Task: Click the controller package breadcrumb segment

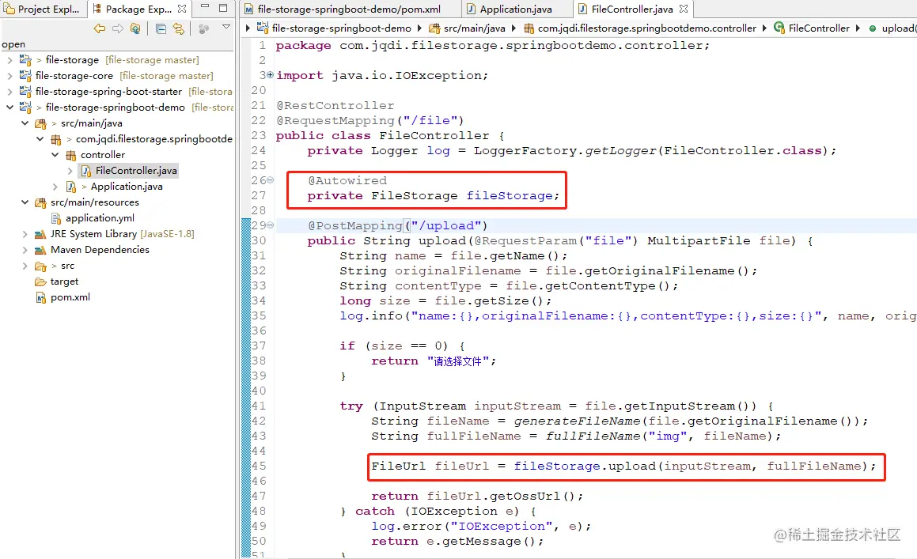Action: pyautogui.click(x=647, y=28)
